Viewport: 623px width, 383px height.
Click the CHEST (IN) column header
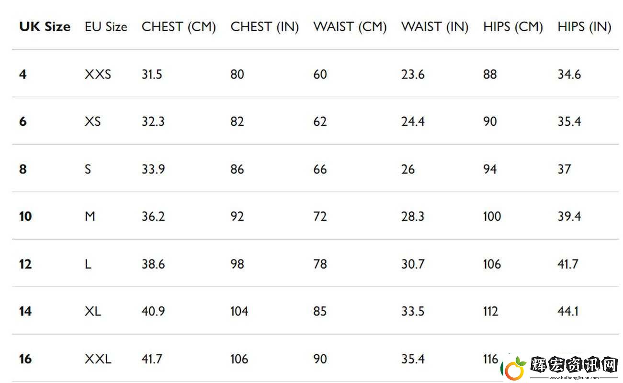pos(264,27)
